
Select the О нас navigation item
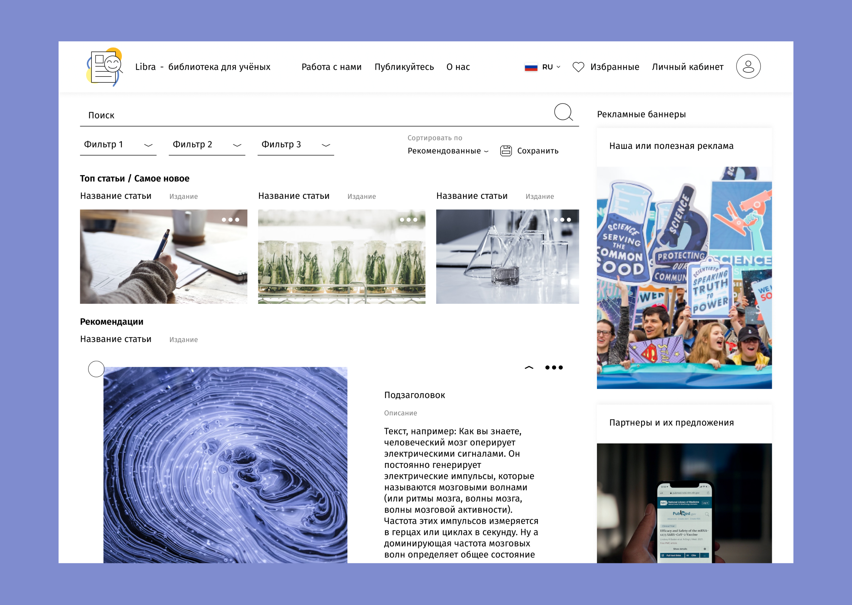tap(458, 67)
